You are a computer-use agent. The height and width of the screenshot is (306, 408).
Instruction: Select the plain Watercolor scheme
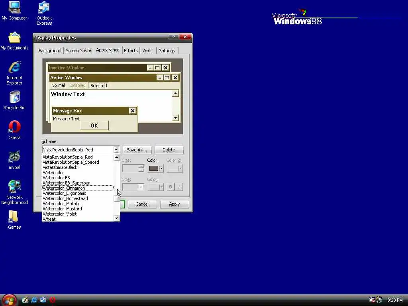pos(78,173)
